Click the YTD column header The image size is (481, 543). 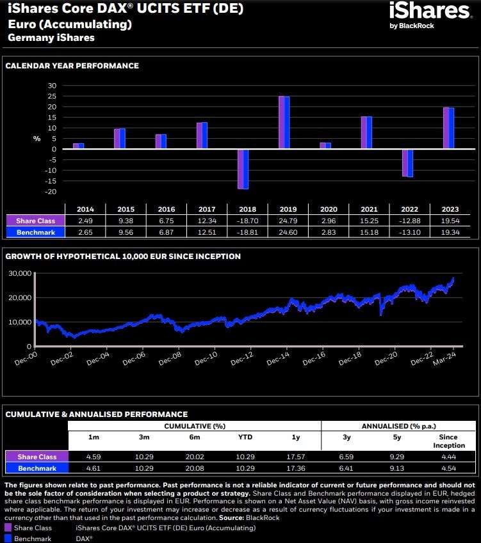245,437
